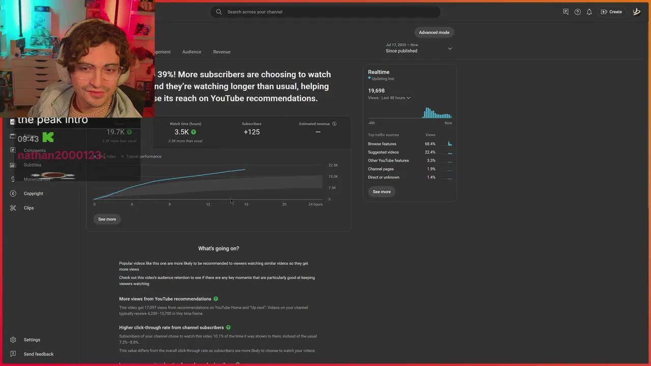Open the help question mark icon
Image resolution: width=651 pixels, height=366 pixels.
pos(577,12)
